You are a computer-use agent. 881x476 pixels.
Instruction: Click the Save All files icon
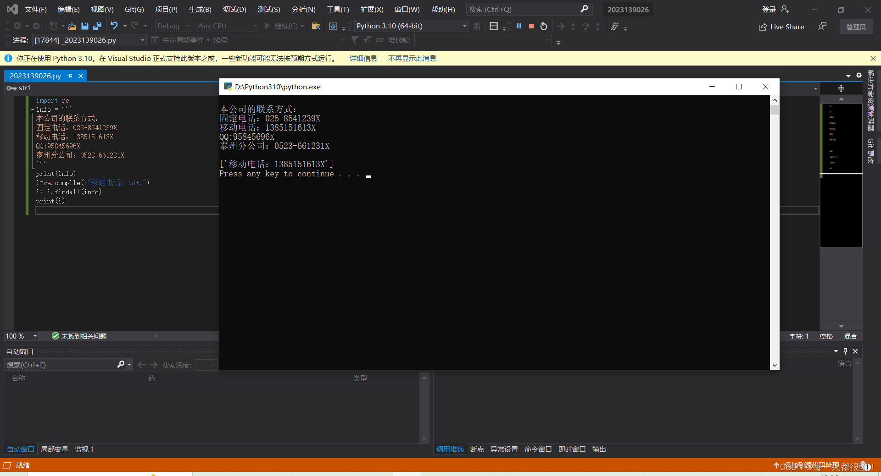[x=97, y=26]
